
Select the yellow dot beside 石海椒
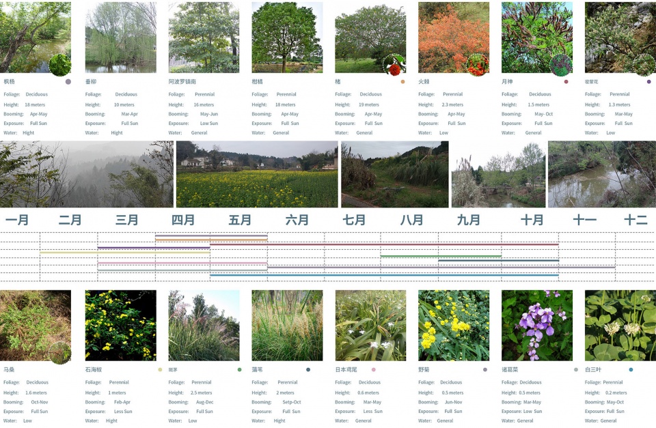coord(160,369)
